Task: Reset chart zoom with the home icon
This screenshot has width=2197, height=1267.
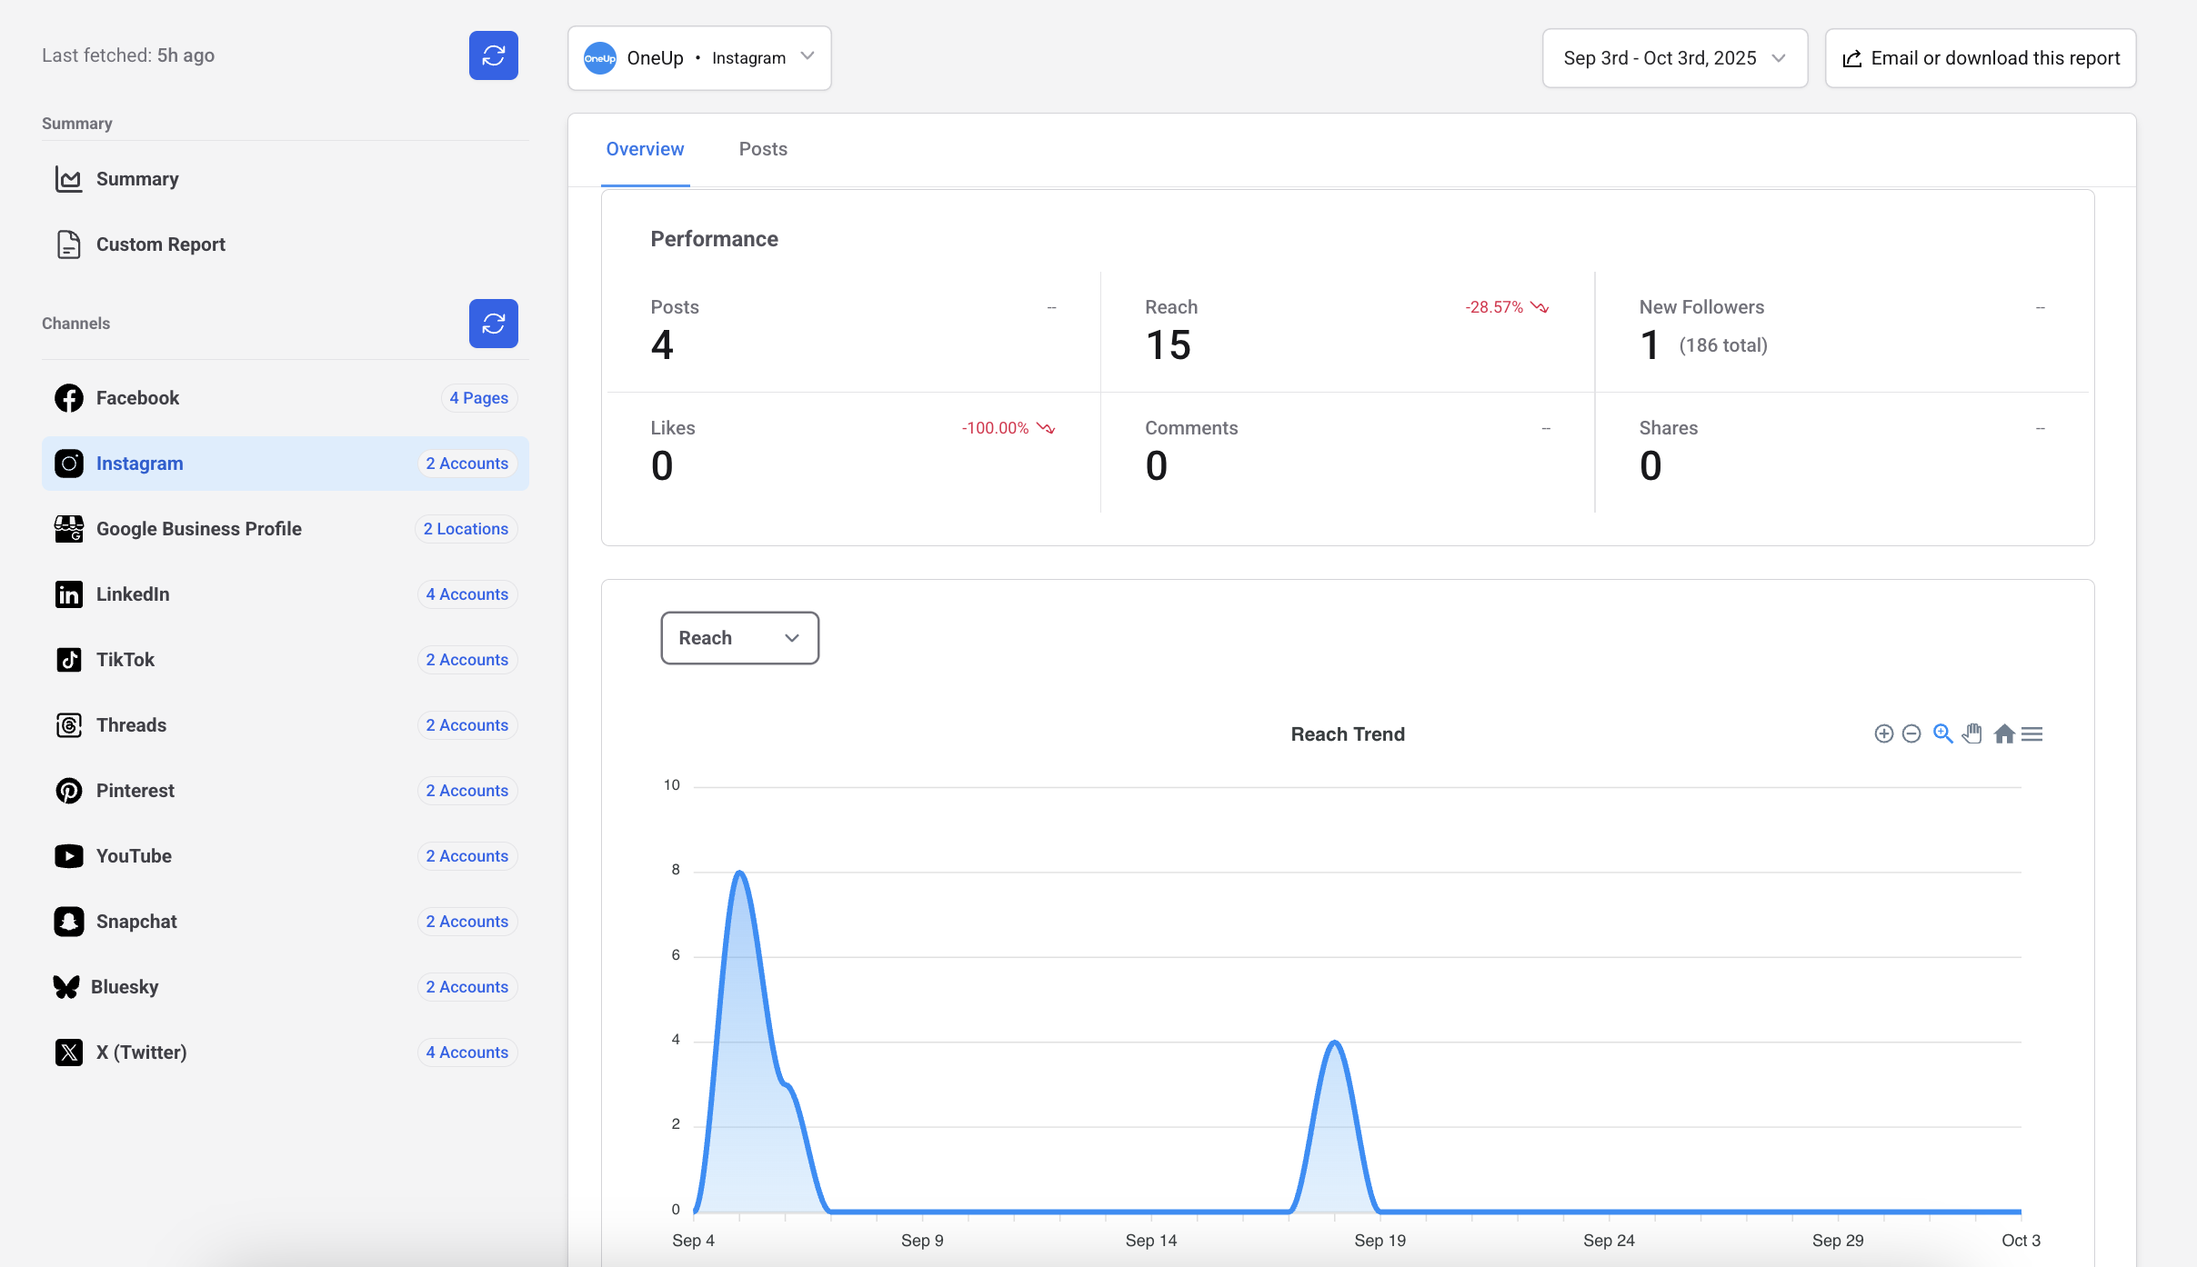Action: [2004, 733]
